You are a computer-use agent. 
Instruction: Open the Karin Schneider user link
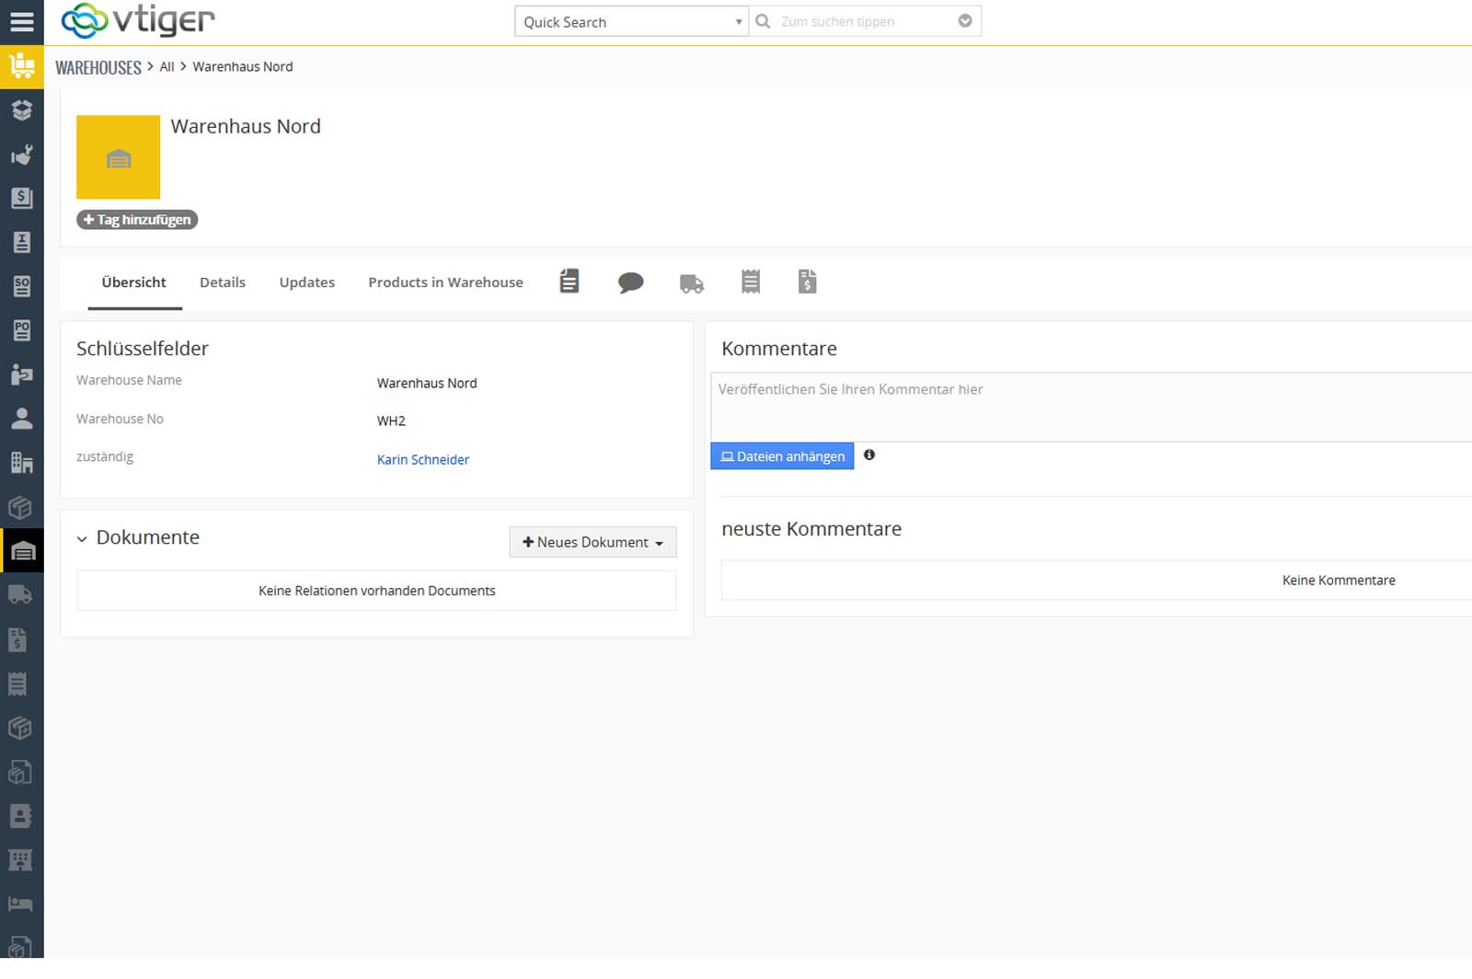423,460
